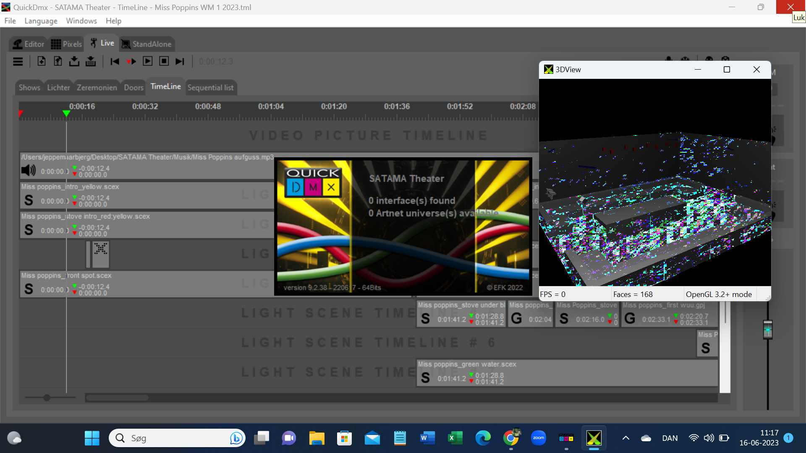Play from the red cursor marker button
The image size is (806, 453).
point(131,62)
